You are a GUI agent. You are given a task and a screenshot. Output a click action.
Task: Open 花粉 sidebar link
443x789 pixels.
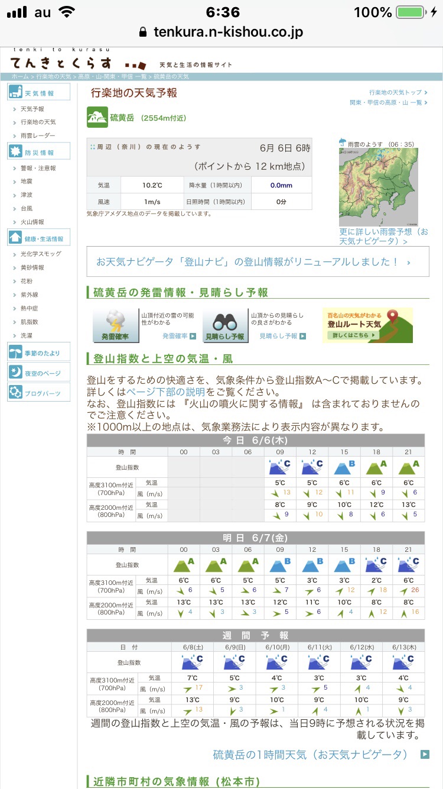point(27,281)
